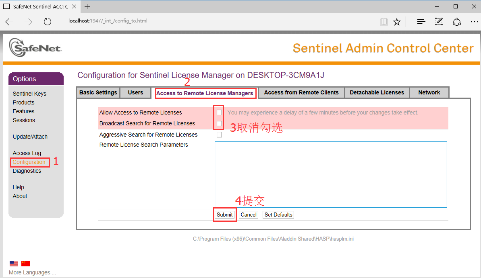481x278 pixels.
Task: Click the 'Remote License Search Parameters' label
Action: pyautogui.click(x=143, y=145)
